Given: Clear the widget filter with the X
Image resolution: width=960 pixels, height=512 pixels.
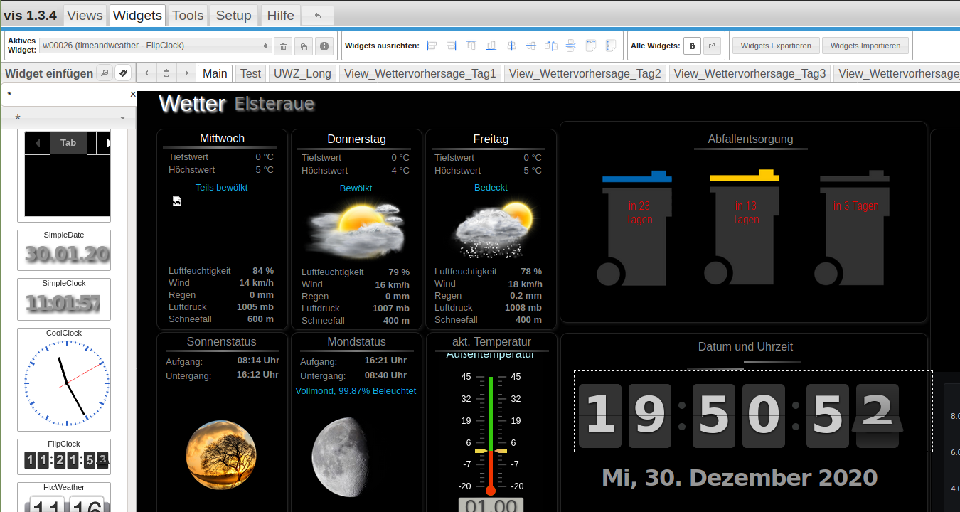Looking at the screenshot, I should 132,94.
